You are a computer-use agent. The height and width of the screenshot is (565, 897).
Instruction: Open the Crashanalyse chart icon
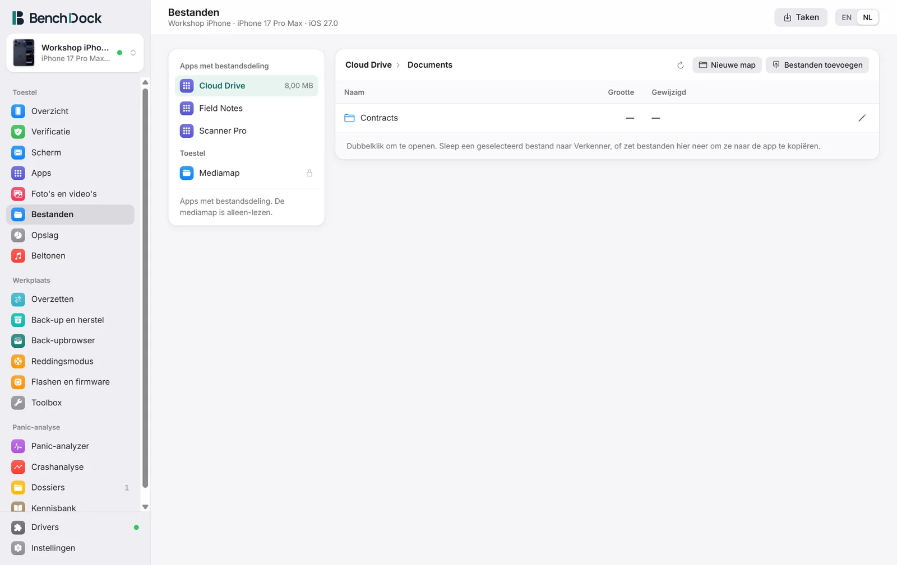coord(18,467)
